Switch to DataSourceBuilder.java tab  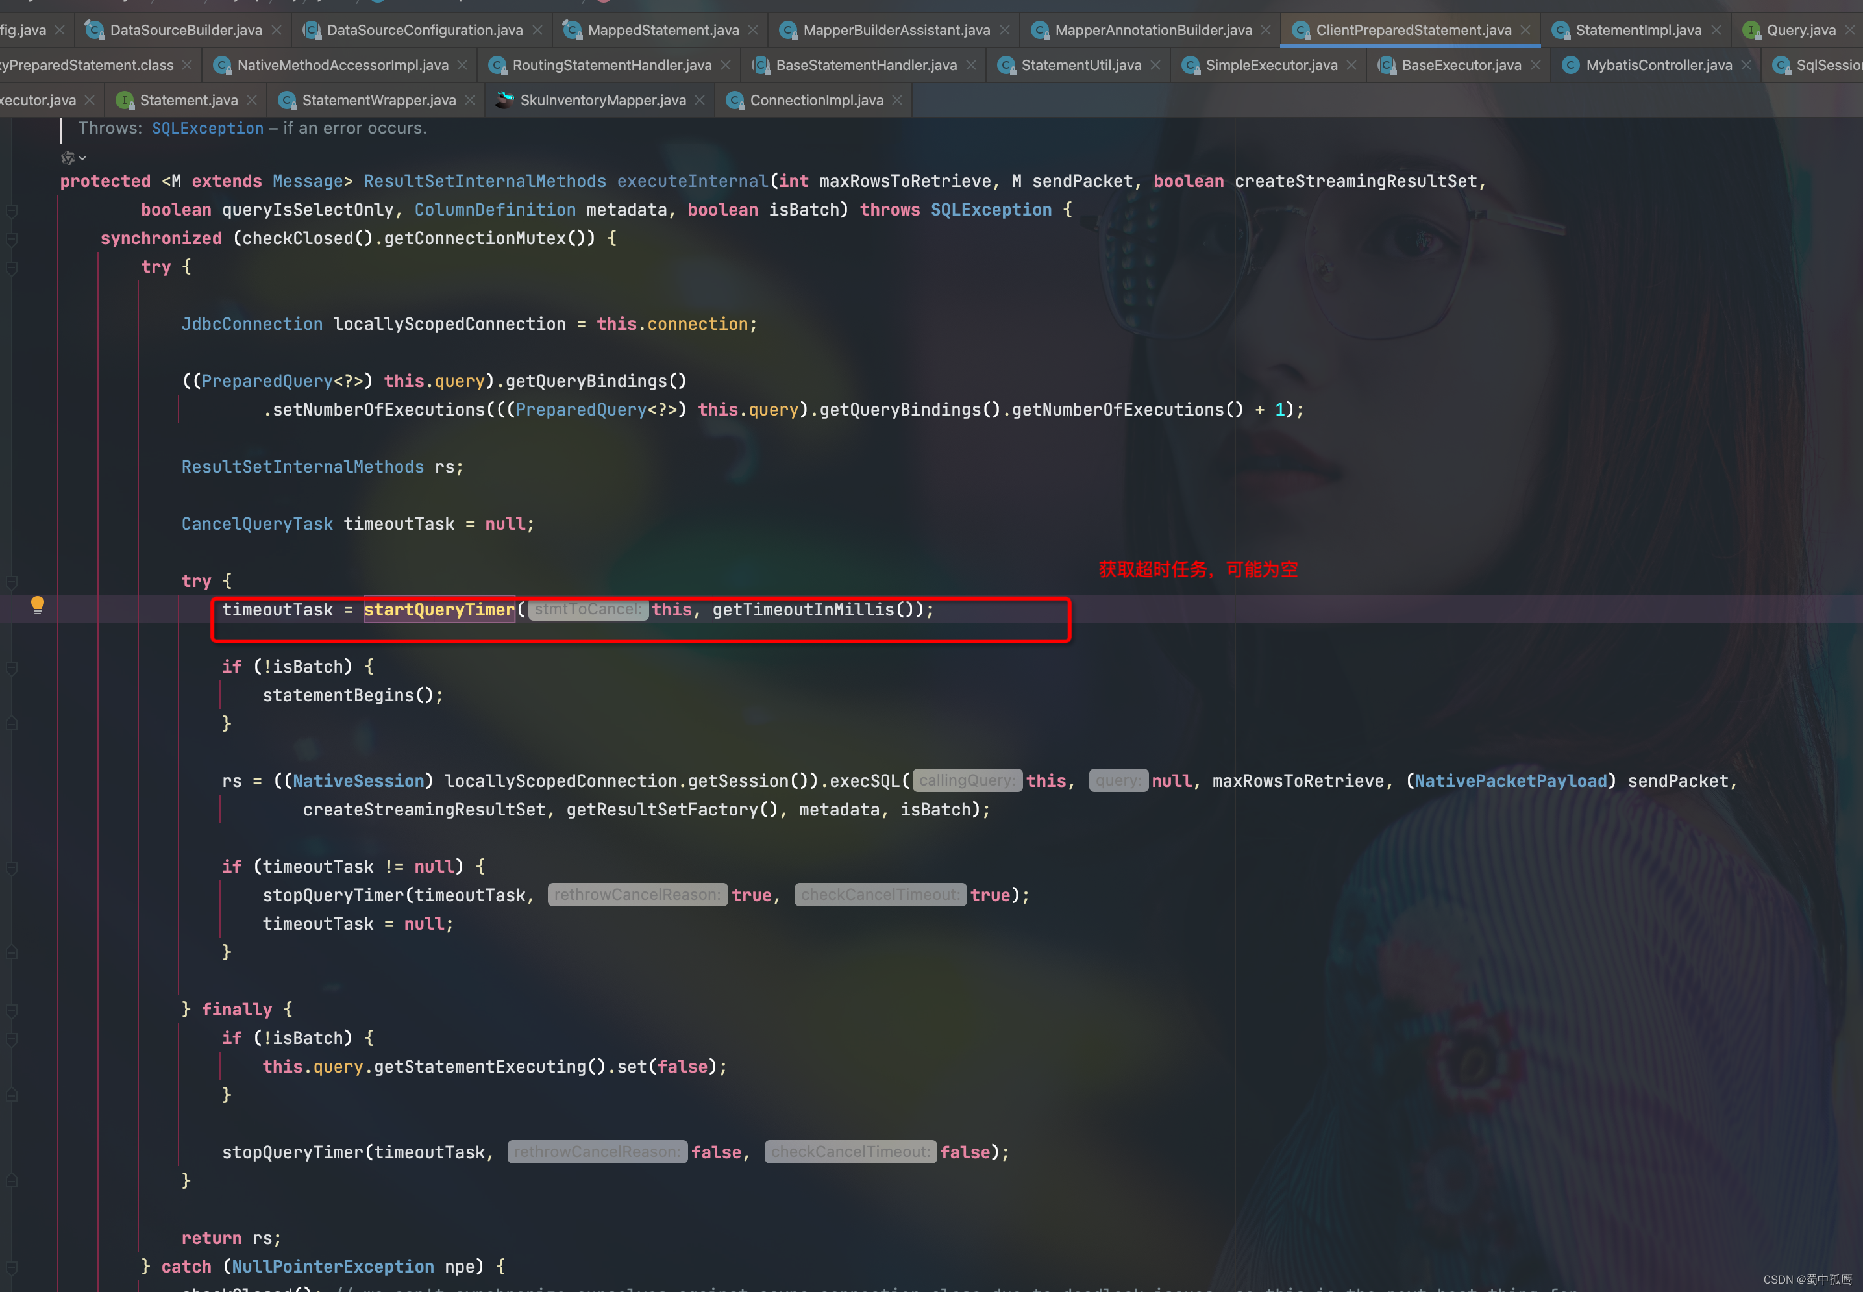[186, 30]
